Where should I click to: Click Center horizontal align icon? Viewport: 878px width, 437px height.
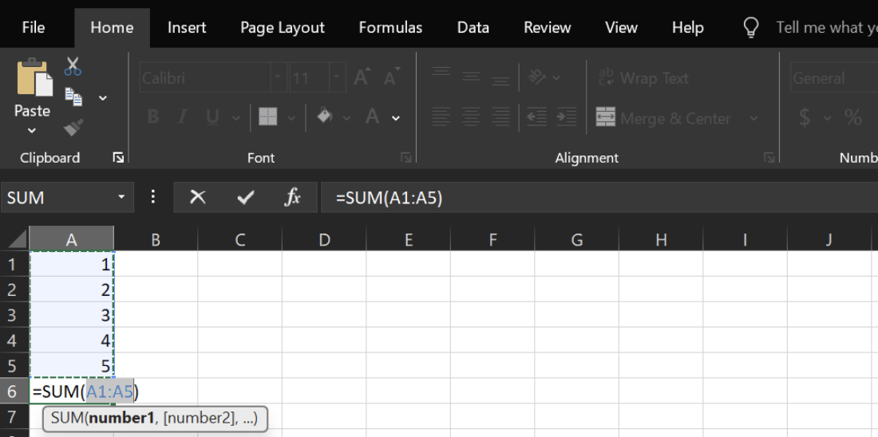pyautogui.click(x=471, y=117)
